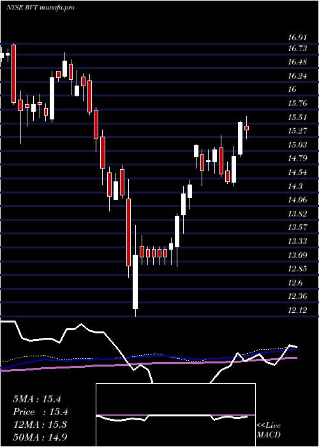Select the 14.54 price axis label
This screenshot has width=319, height=447.
click(x=298, y=172)
